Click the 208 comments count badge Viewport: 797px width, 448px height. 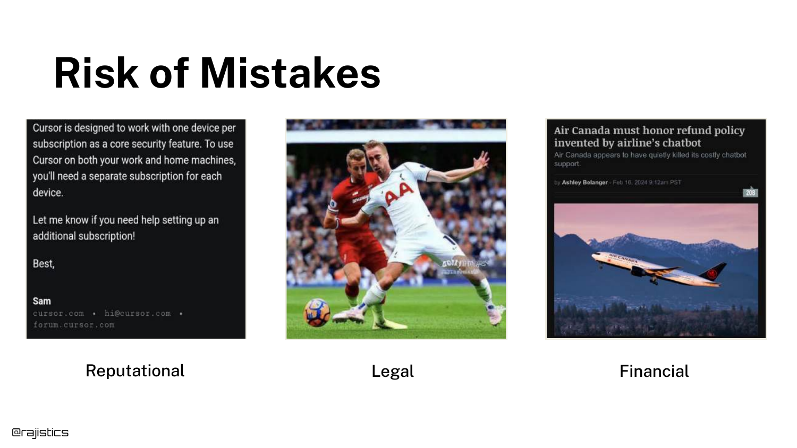coord(750,192)
